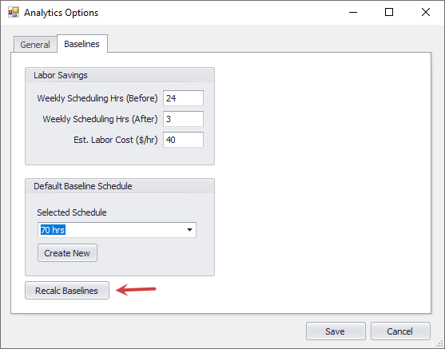445x349 pixels.
Task: Click the Est. Labor Cost input box
Action: coord(183,140)
